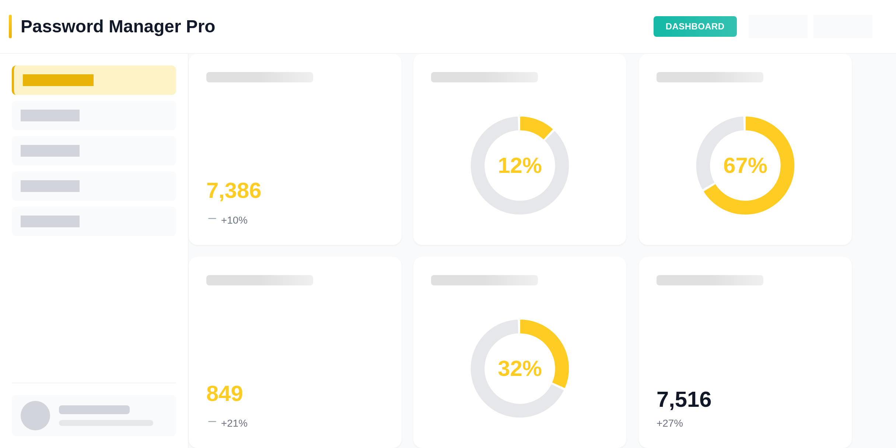Click the Password Manager Pro title
Screen dimensions: 896x448
point(118,26)
